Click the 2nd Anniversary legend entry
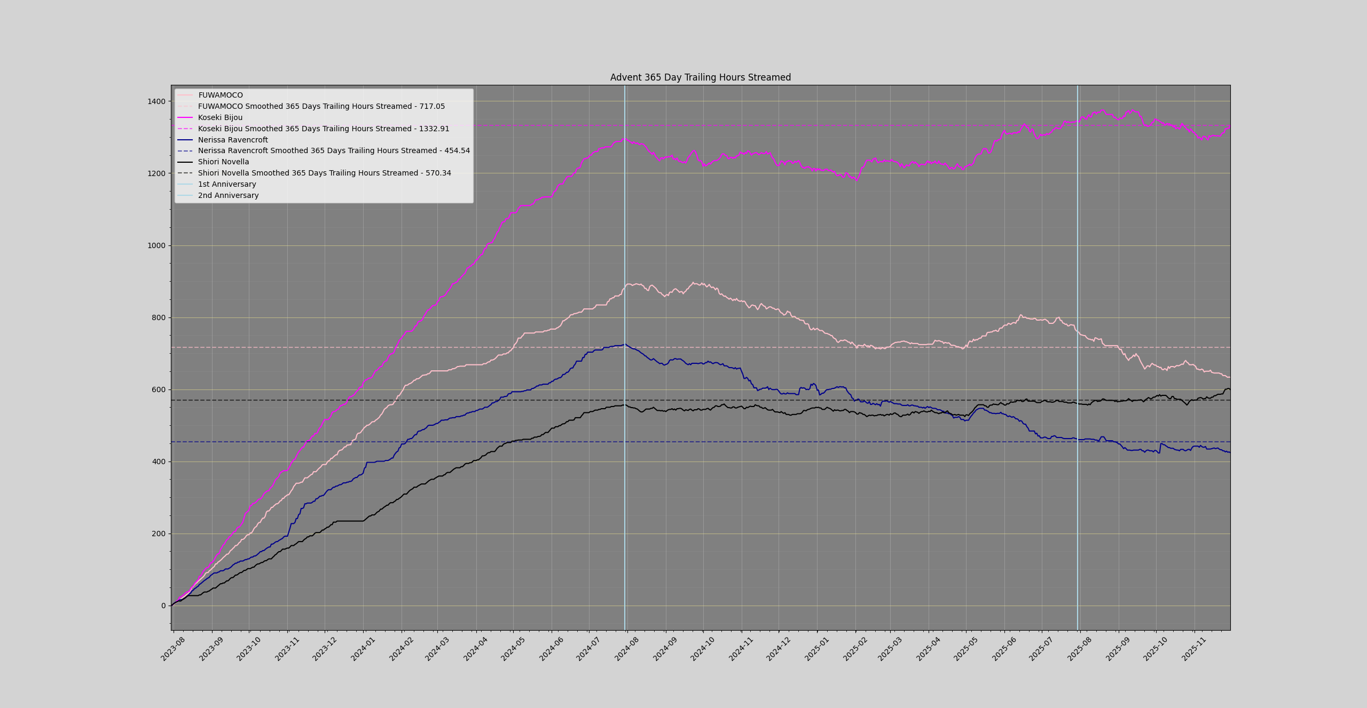 [x=228, y=195]
